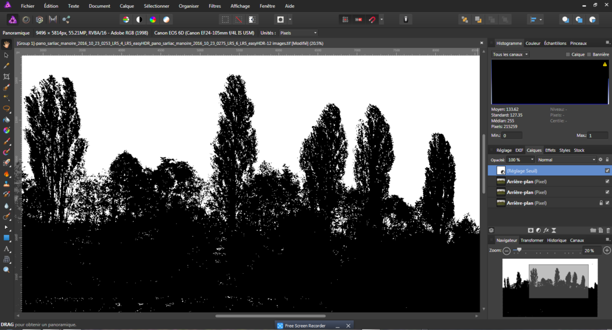Select the Hand (view) tool
This screenshot has width=612, height=330.
click(x=6, y=44)
